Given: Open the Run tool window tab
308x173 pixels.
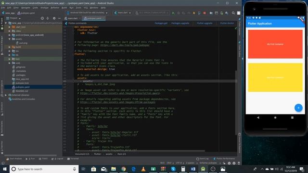Looking at the screenshot, I should tap(30, 159).
